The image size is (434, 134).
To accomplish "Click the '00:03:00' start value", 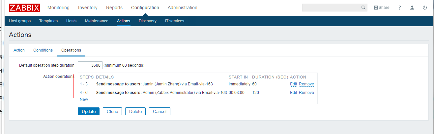I will [237, 93].
